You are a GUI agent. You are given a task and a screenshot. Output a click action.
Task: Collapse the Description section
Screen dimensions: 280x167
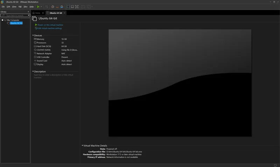[x=33, y=72]
